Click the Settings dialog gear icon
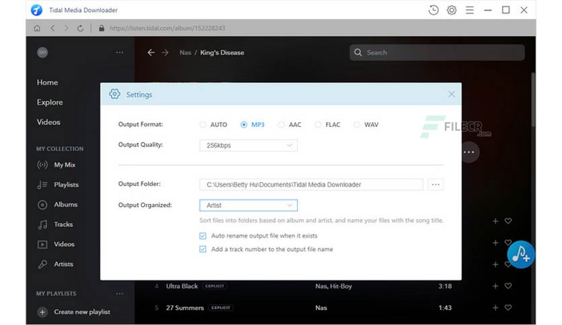Image resolution: width=562 pixels, height=325 pixels. [115, 94]
